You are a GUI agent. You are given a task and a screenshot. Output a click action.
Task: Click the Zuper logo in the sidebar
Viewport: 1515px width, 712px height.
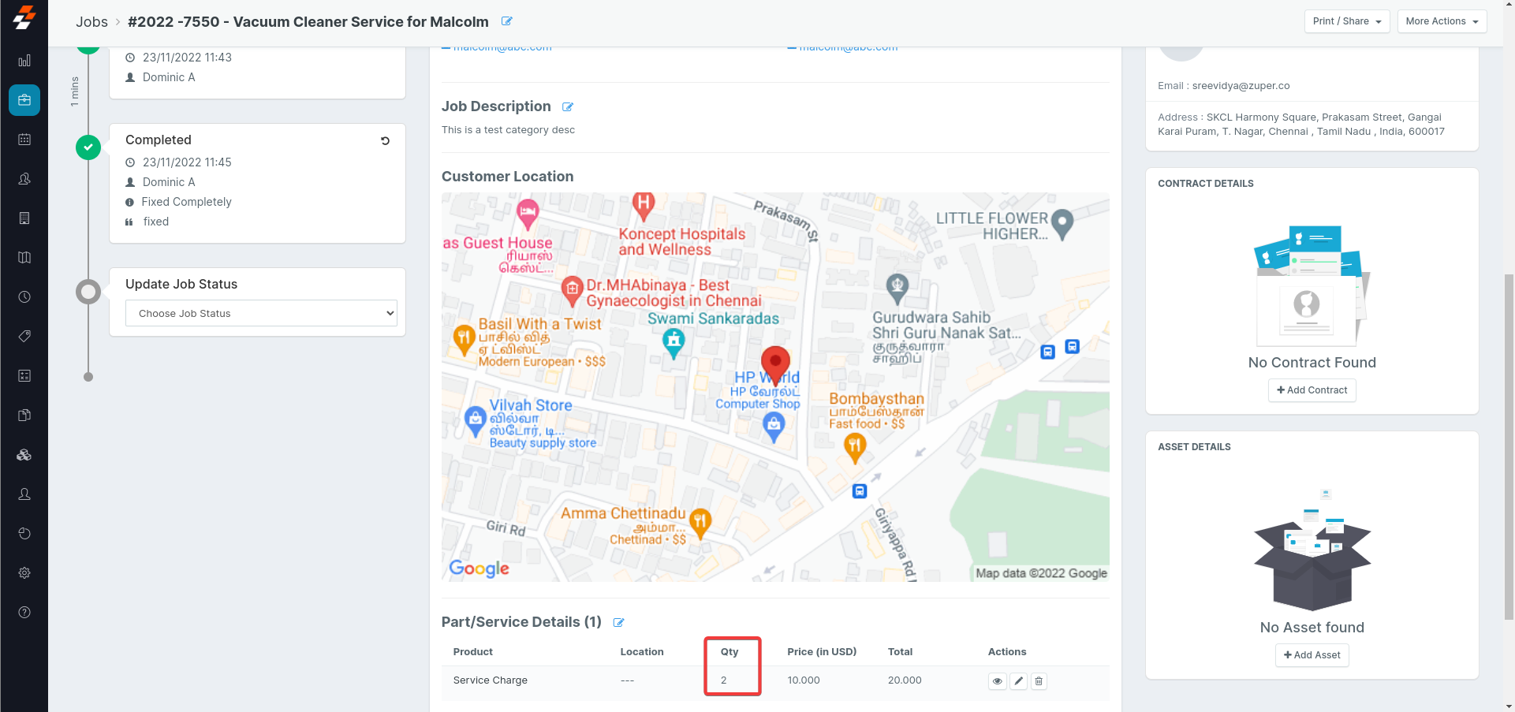pos(24,17)
